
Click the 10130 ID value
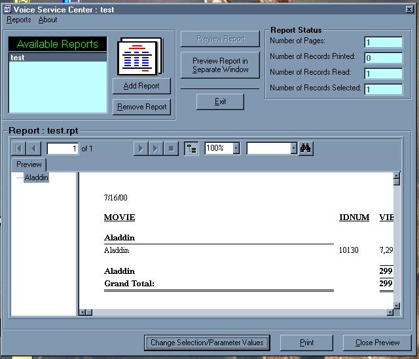348,250
